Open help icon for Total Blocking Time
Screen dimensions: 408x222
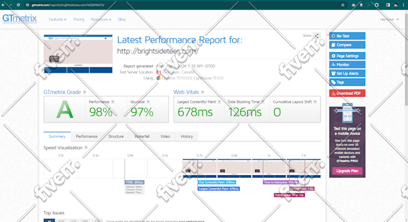pos(263,102)
